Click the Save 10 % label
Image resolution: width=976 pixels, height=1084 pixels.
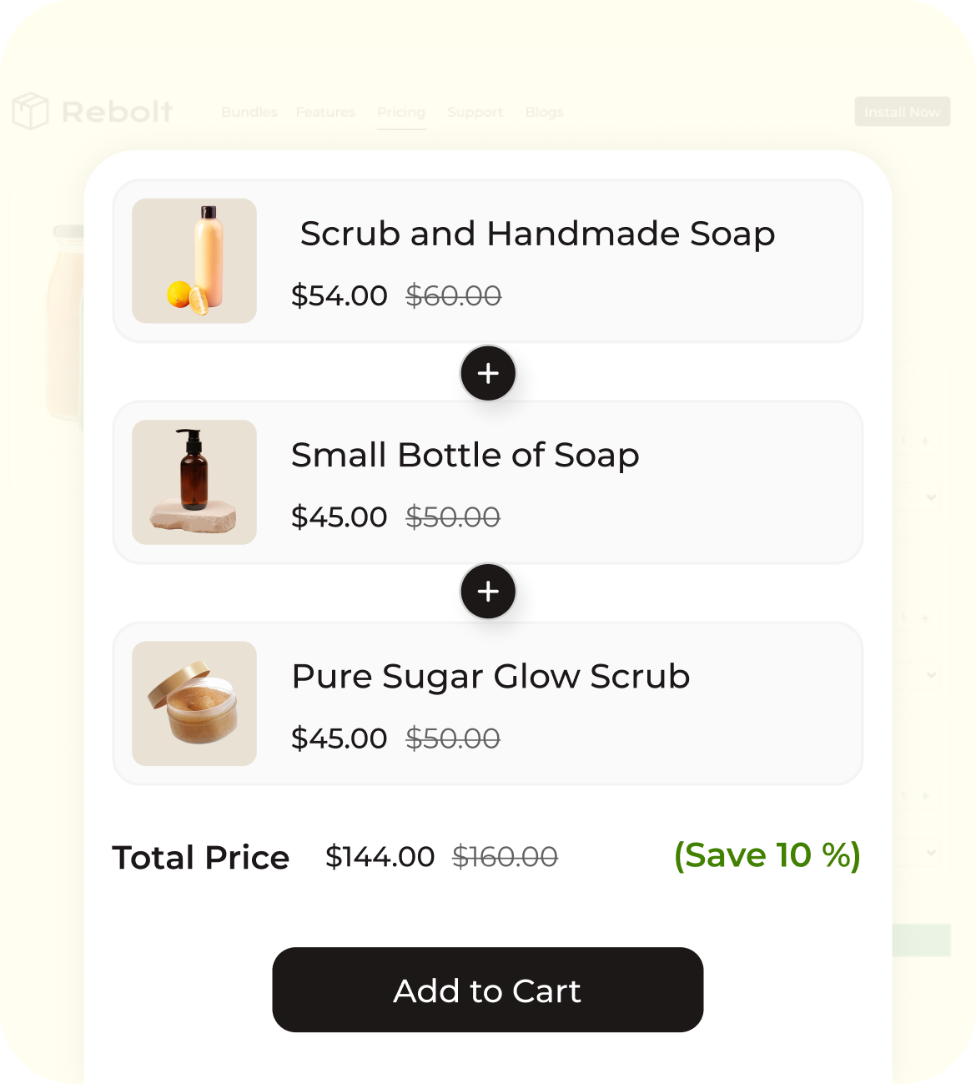pos(767,855)
